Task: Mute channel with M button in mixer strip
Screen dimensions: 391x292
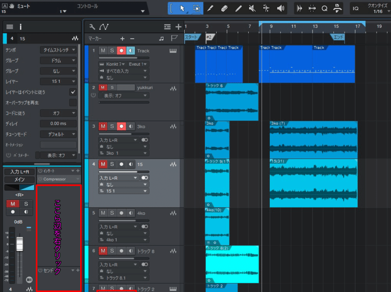Action: click(x=13, y=204)
